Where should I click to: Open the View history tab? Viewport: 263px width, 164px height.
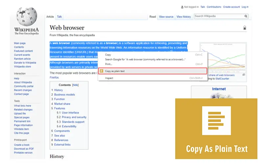(x=184, y=17)
